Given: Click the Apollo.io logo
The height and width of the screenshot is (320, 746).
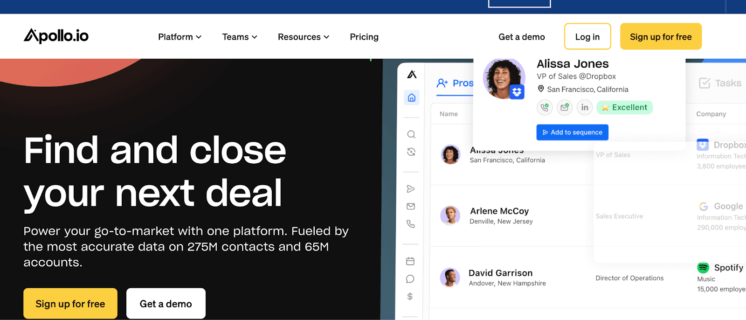Looking at the screenshot, I should pos(56,36).
